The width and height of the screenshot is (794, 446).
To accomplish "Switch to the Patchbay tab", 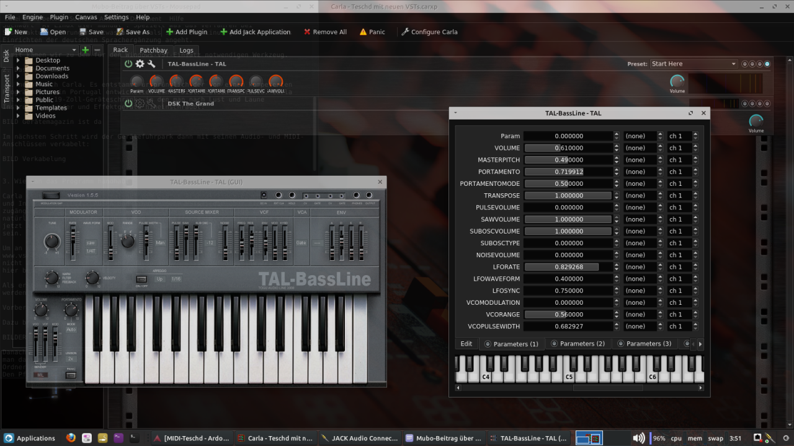I will tap(153, 50).
